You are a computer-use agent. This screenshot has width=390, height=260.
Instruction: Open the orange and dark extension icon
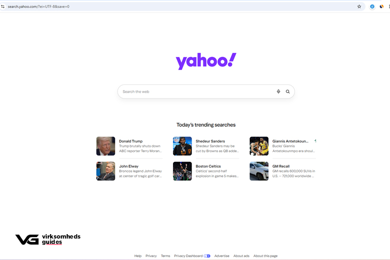pos(381,6)
